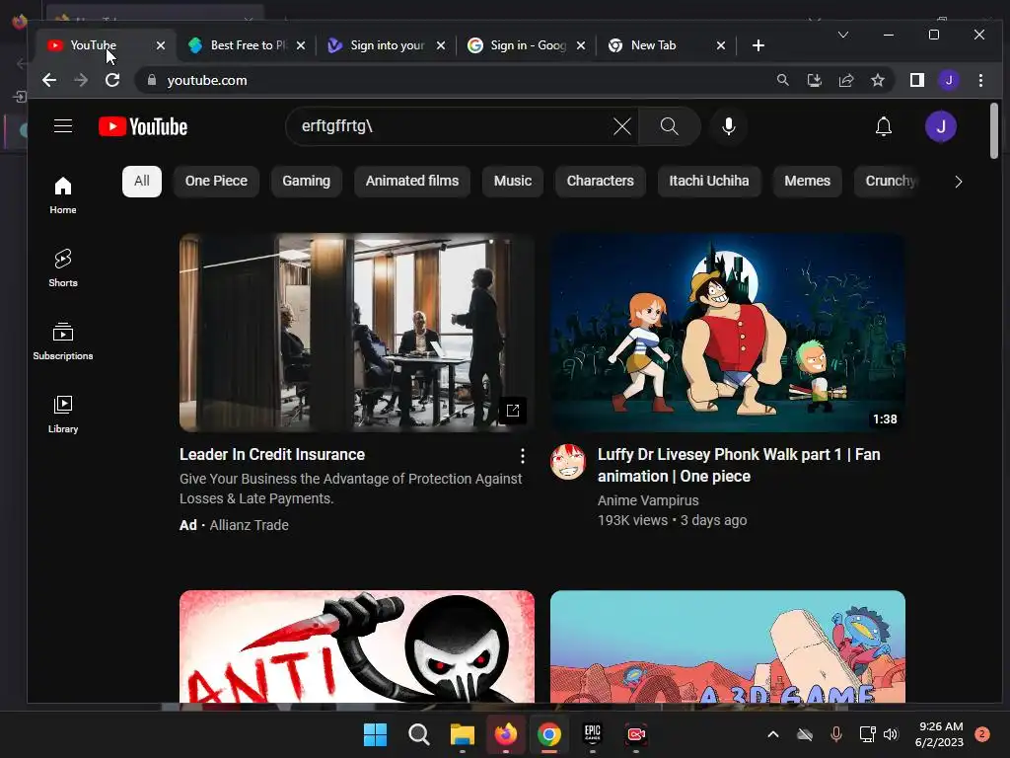Close the Best Free to Pl tab

300,45
